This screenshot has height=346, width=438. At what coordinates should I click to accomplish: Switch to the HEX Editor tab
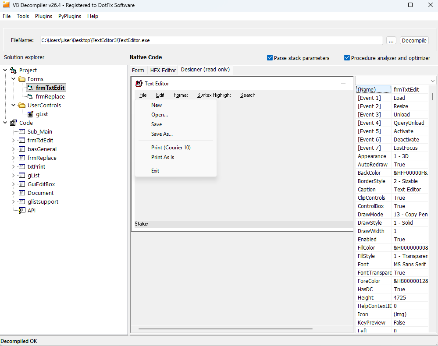click(163, 70)
